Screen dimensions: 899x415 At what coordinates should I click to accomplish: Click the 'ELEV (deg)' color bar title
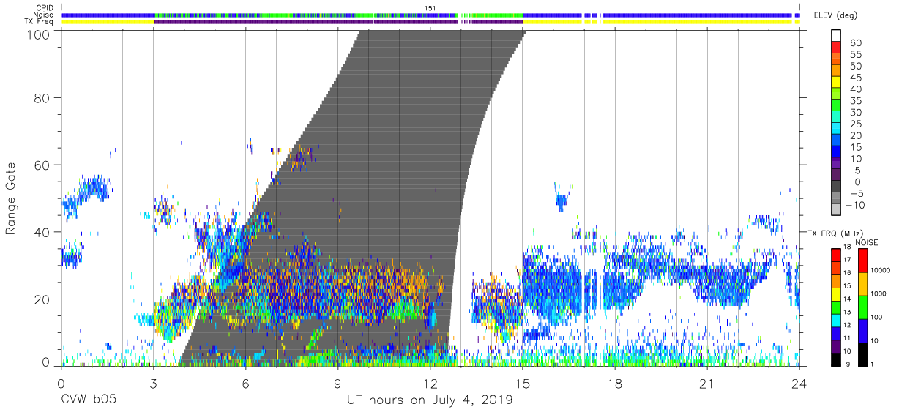835,15
